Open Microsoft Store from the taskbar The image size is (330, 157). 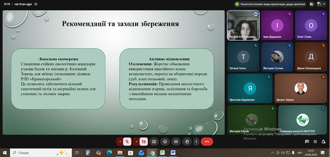[130, 153]
